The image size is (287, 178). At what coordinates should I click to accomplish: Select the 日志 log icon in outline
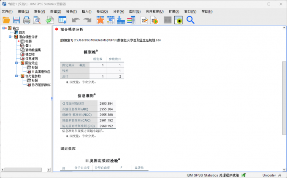tap(16, 32)
